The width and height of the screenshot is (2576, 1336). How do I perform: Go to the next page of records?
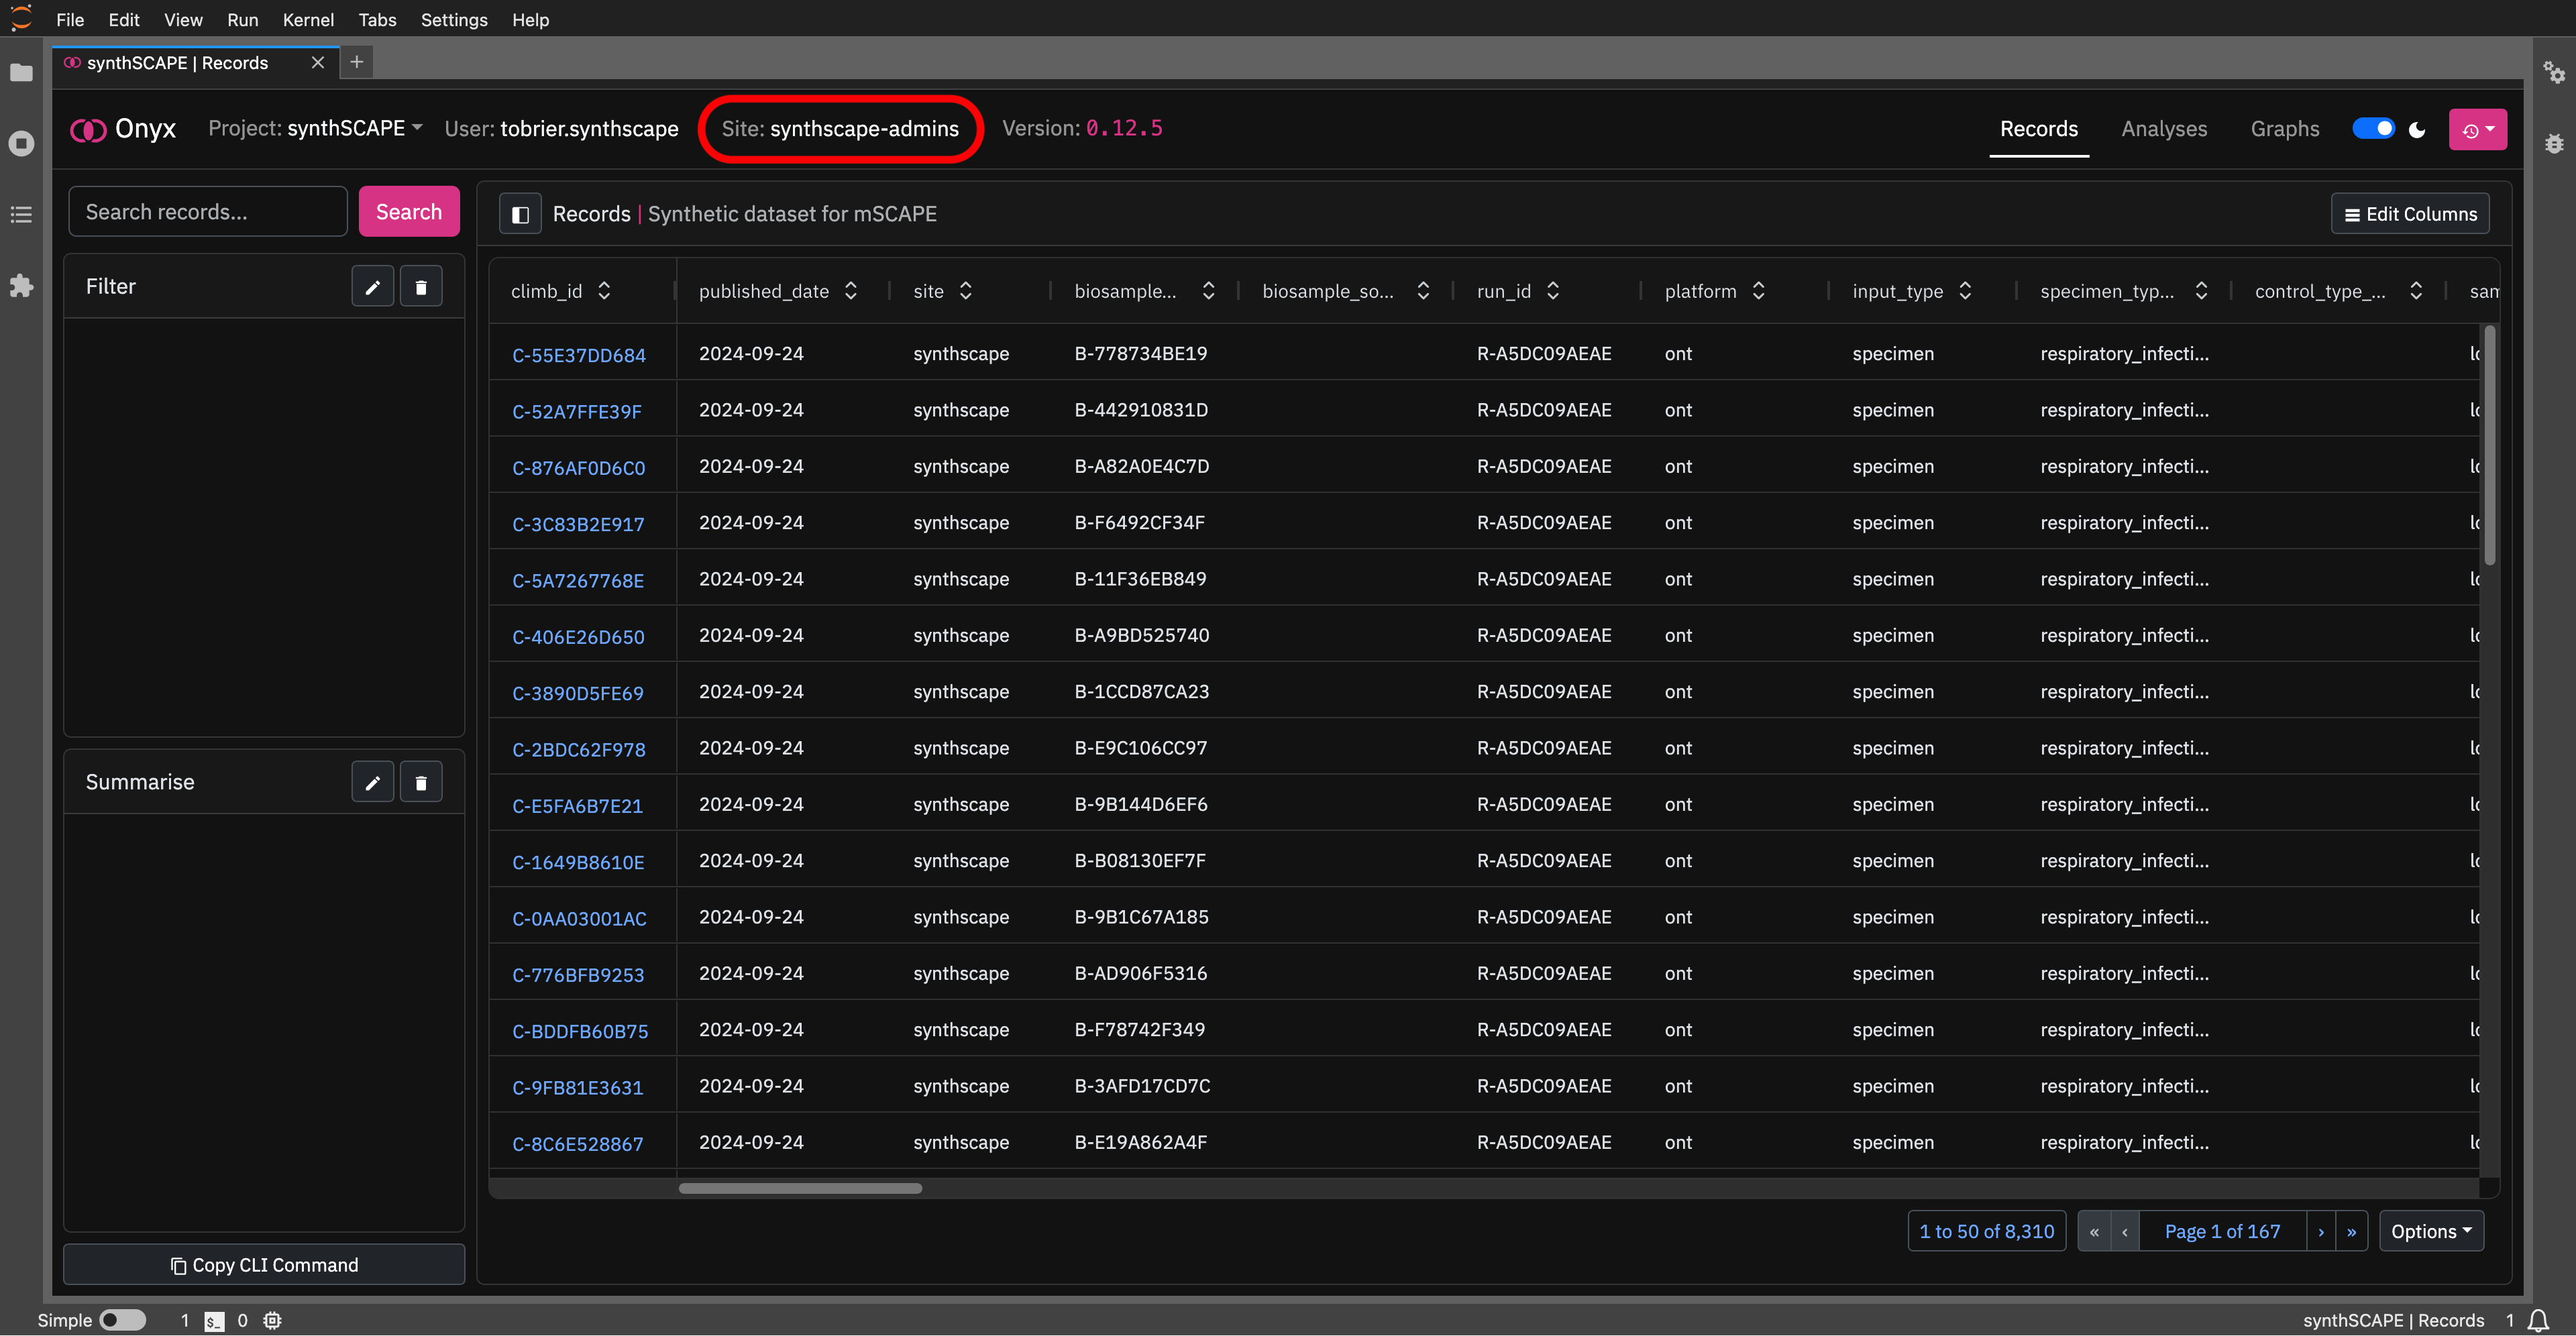[2321, 1231]
